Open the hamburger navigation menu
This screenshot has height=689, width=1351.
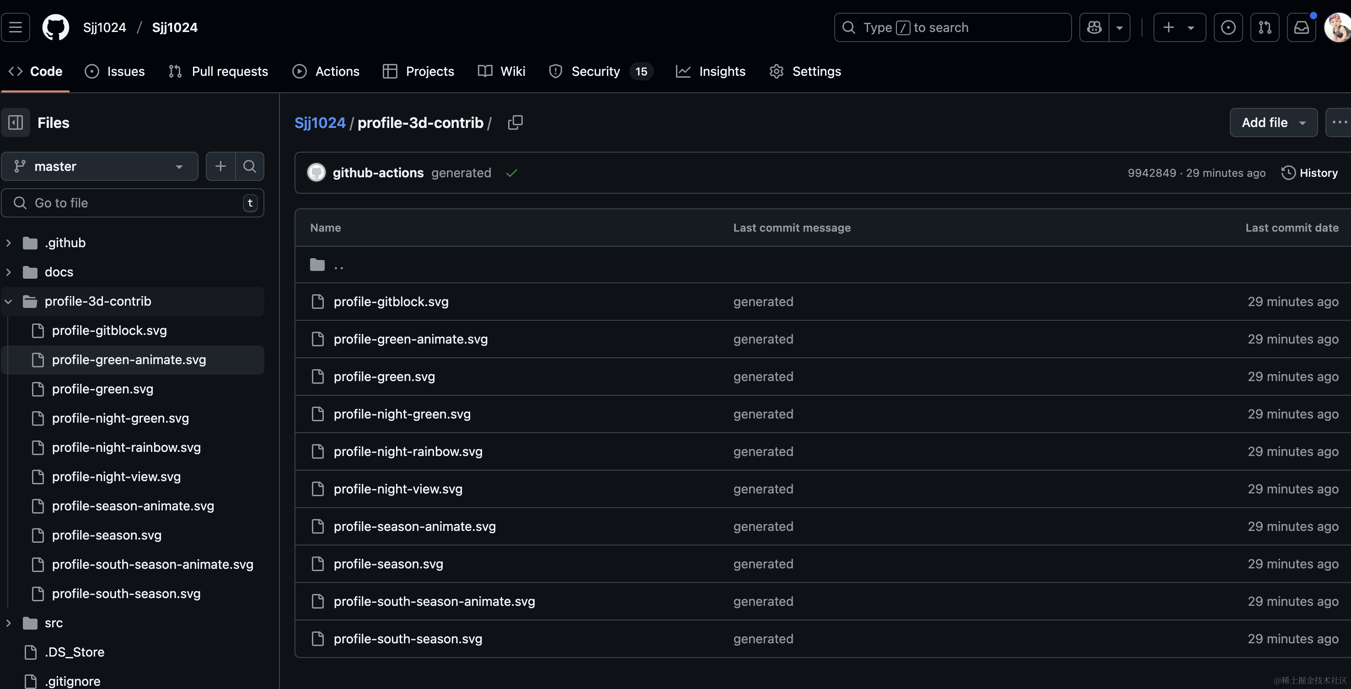point(15,27)
